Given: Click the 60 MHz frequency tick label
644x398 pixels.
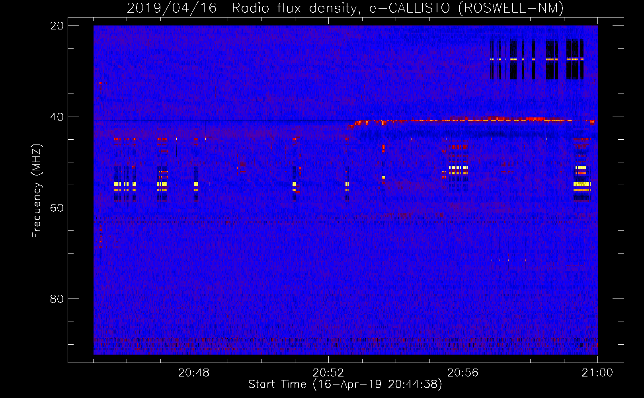Looking at the screenshot, I should [57, 208].
